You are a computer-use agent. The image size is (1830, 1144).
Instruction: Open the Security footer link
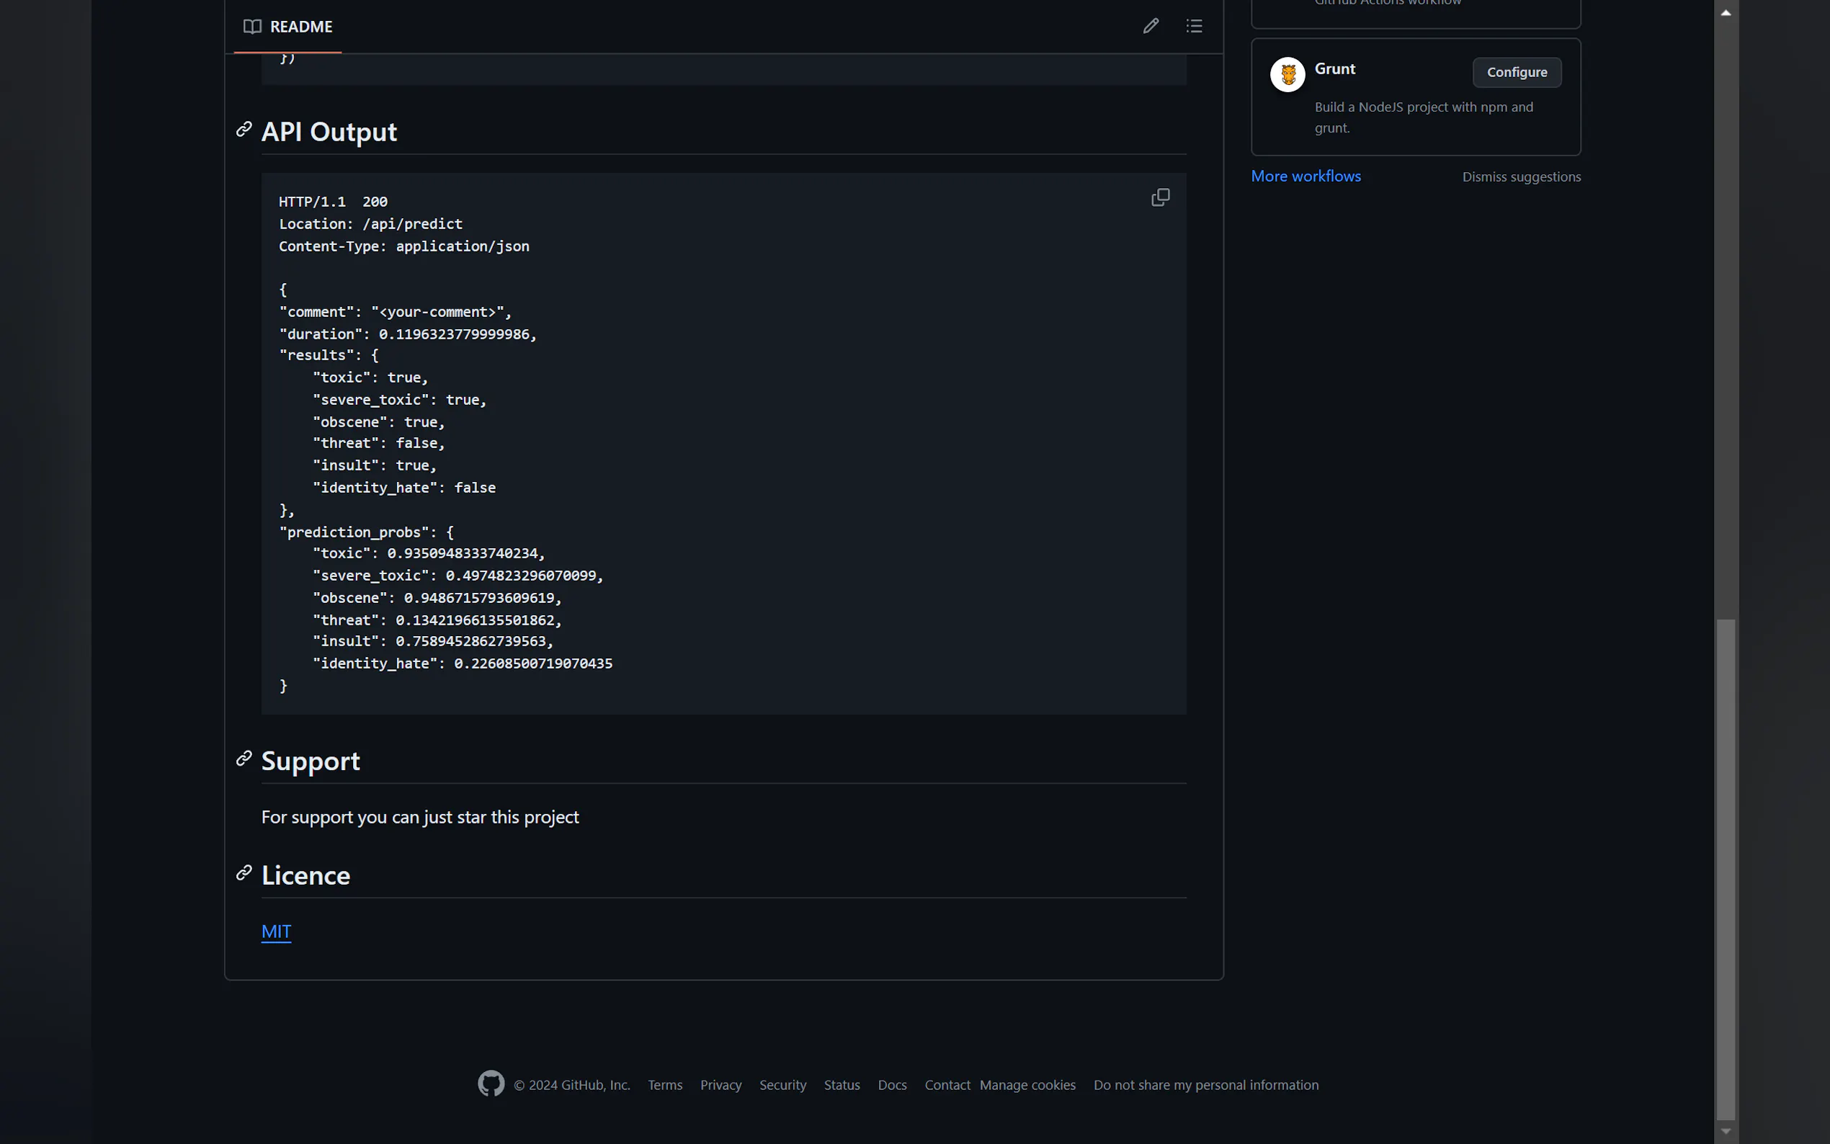point(782,1085)
